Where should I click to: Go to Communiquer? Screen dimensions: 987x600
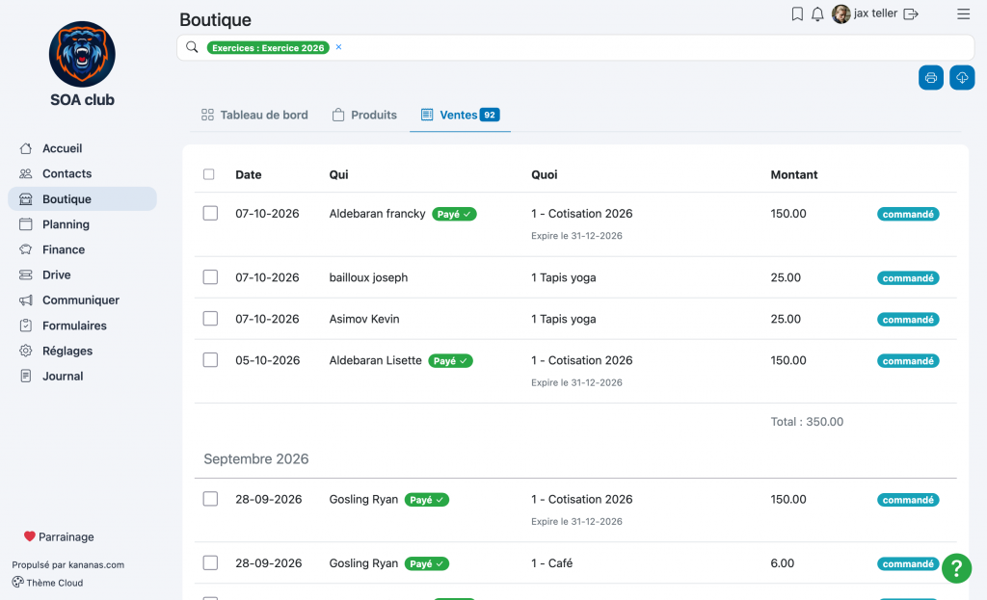coord(81,300)
